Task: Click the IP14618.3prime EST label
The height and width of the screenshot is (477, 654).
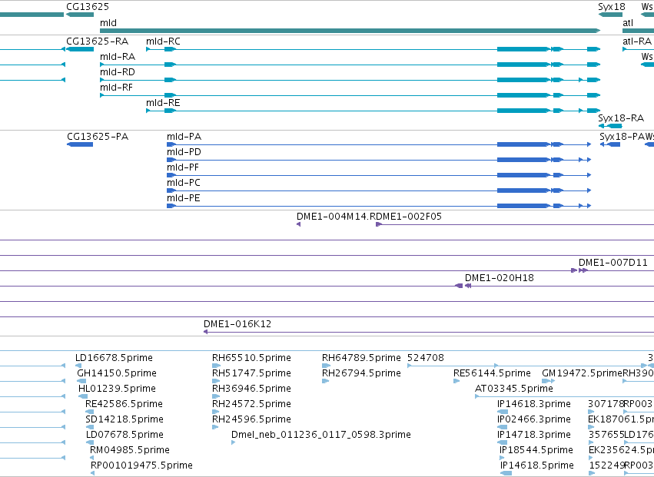Action: pos(534,404)
